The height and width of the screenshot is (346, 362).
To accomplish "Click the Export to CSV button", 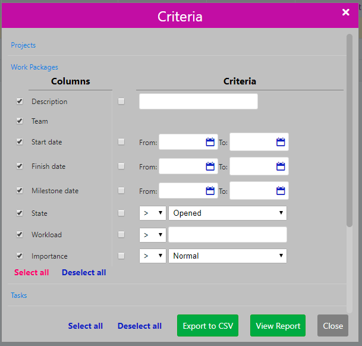I will point(208,326).
